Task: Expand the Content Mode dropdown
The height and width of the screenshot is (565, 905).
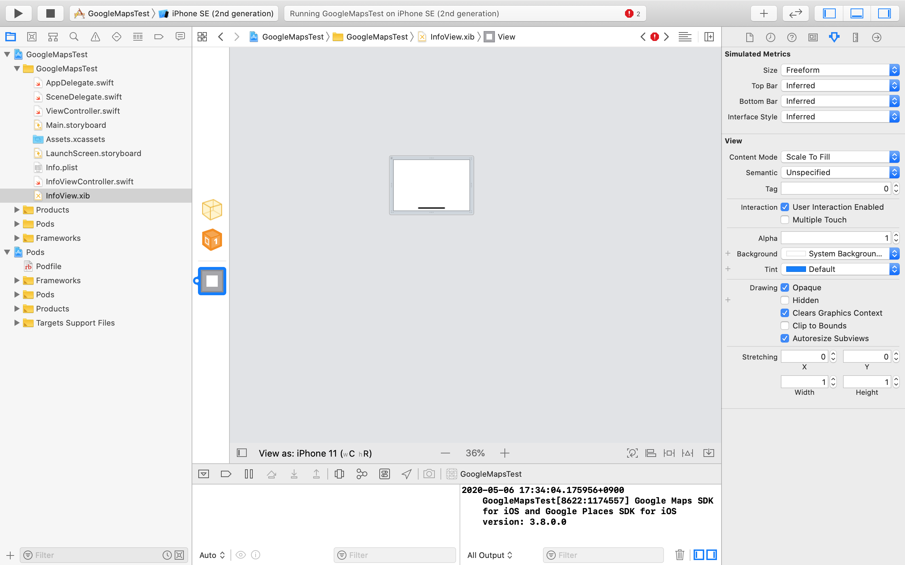Action: (x=895, y=157)
